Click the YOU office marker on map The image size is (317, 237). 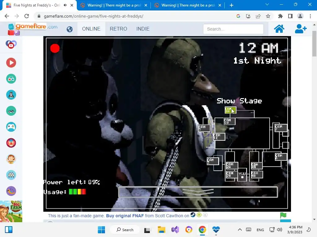click(242, 175)
